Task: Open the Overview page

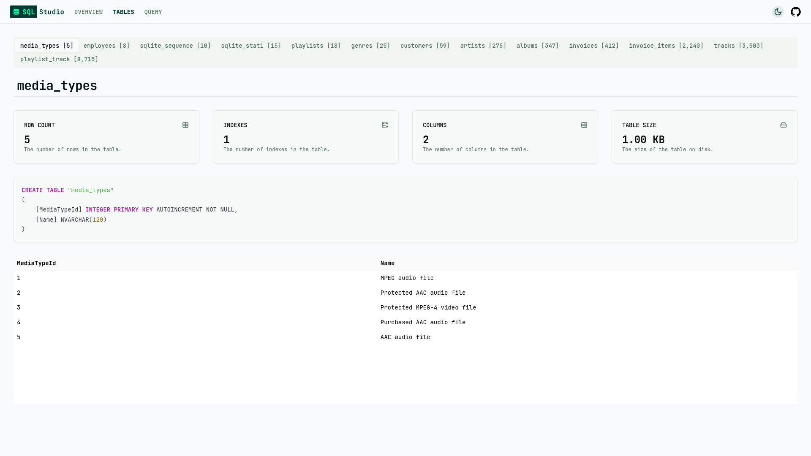Action: click(x=88, y=12)
